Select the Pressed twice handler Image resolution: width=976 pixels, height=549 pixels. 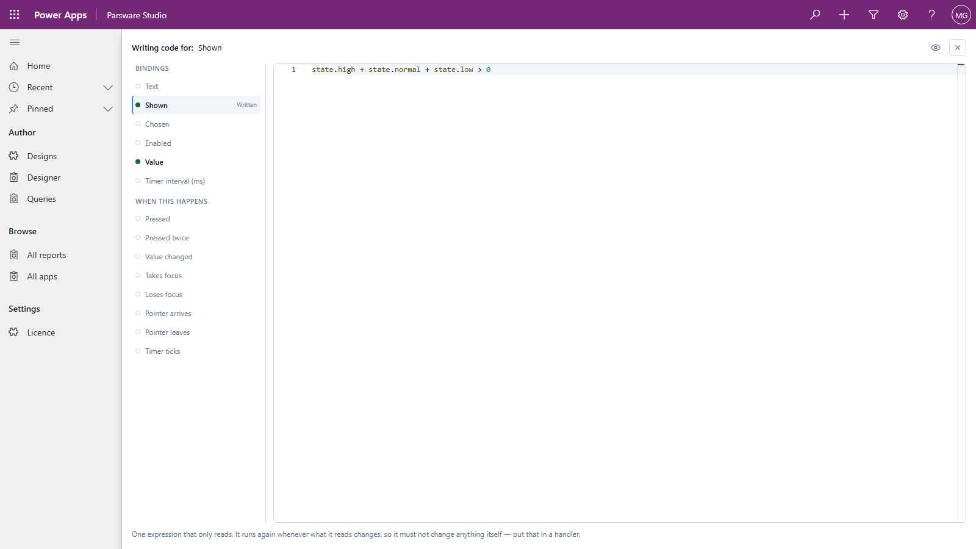tap(196, 238)
